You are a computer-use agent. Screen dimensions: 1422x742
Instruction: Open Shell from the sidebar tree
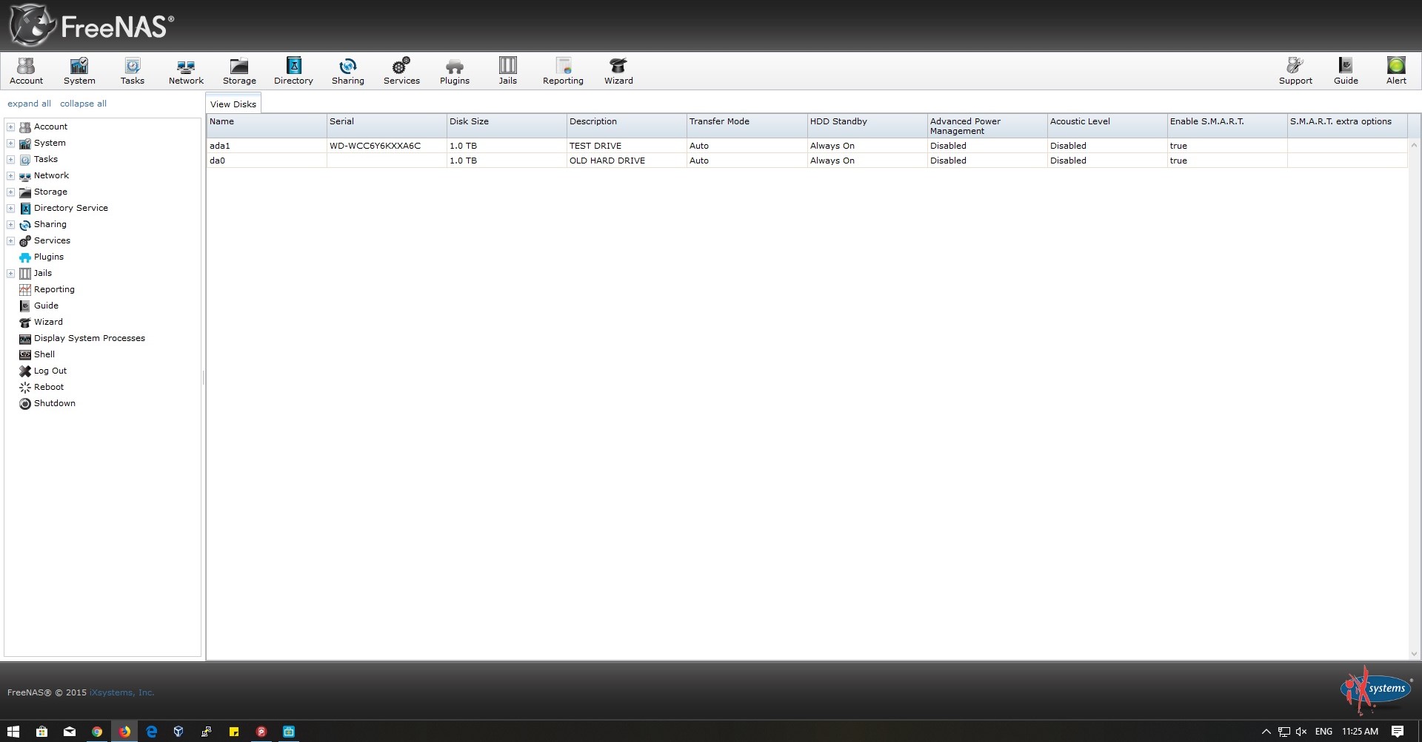tap(44, 354)
